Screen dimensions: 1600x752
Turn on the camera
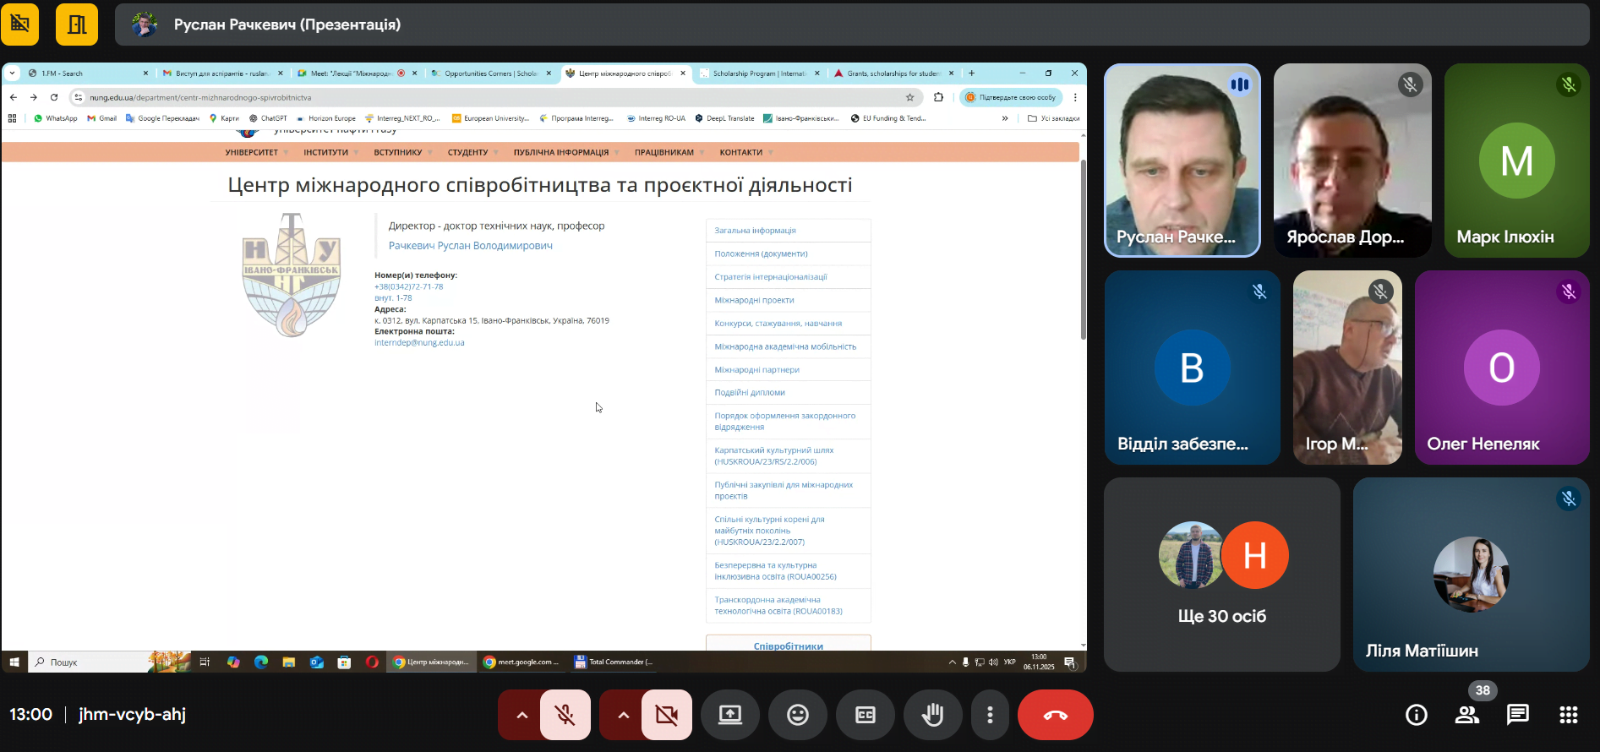(666, 715)
